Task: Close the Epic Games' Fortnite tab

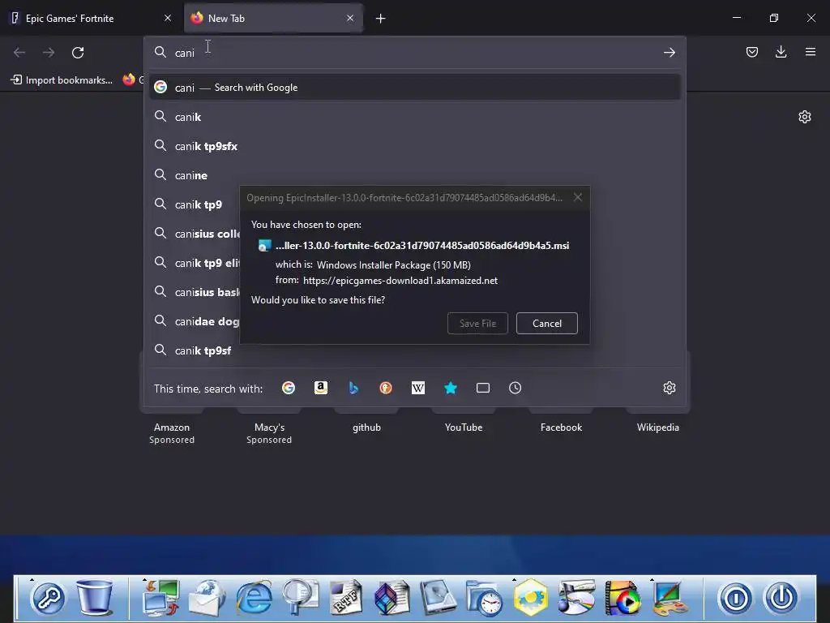Action: tap(168, 18)
